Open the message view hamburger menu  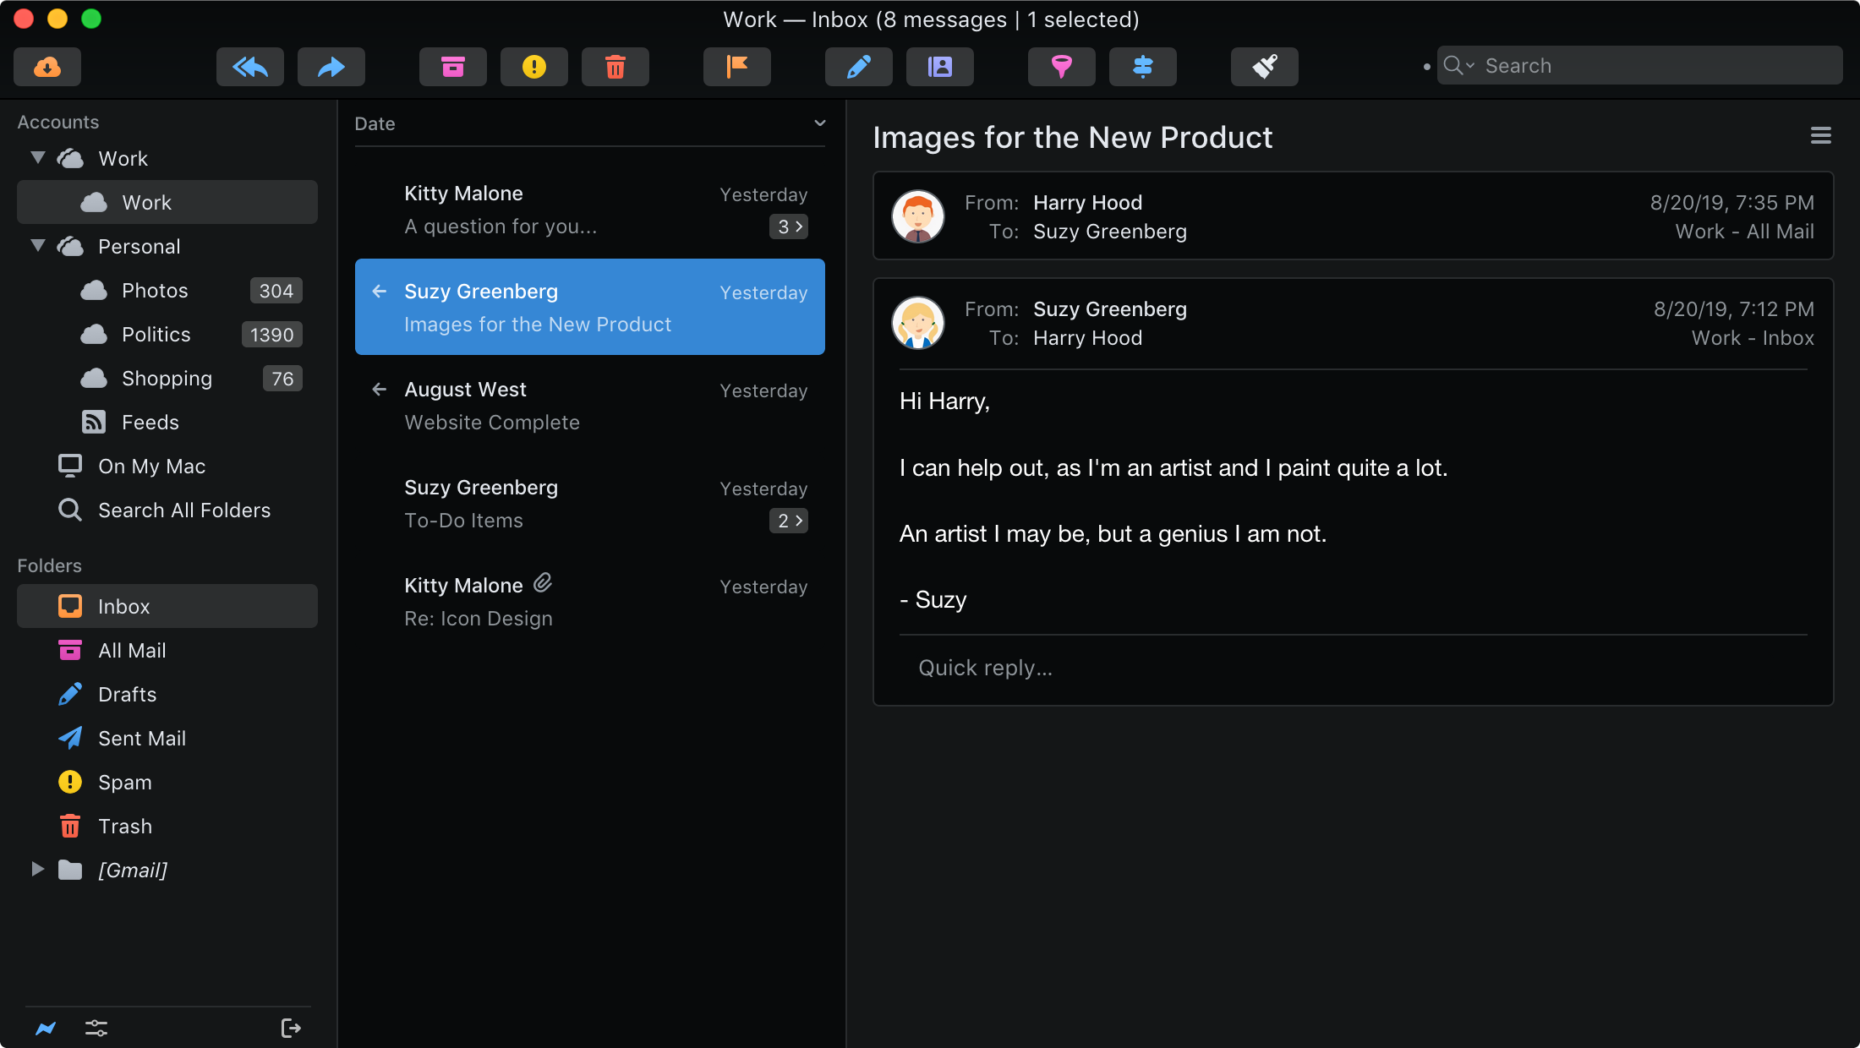pyautogui.click(x=1820, y=136)
